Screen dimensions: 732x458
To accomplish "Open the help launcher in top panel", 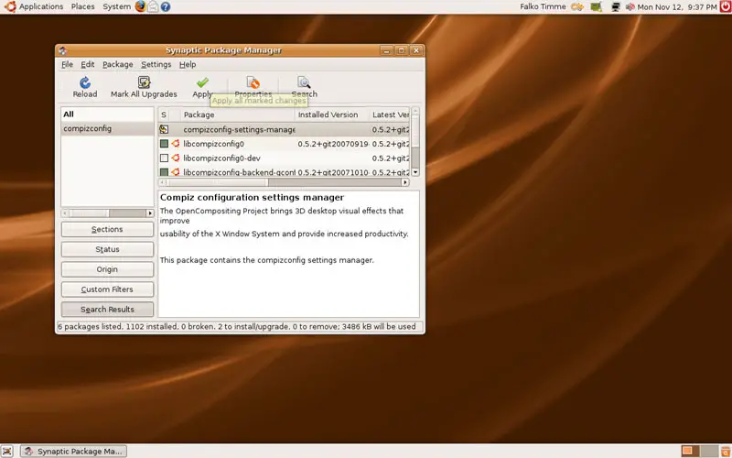I will (x=166, y=6).
